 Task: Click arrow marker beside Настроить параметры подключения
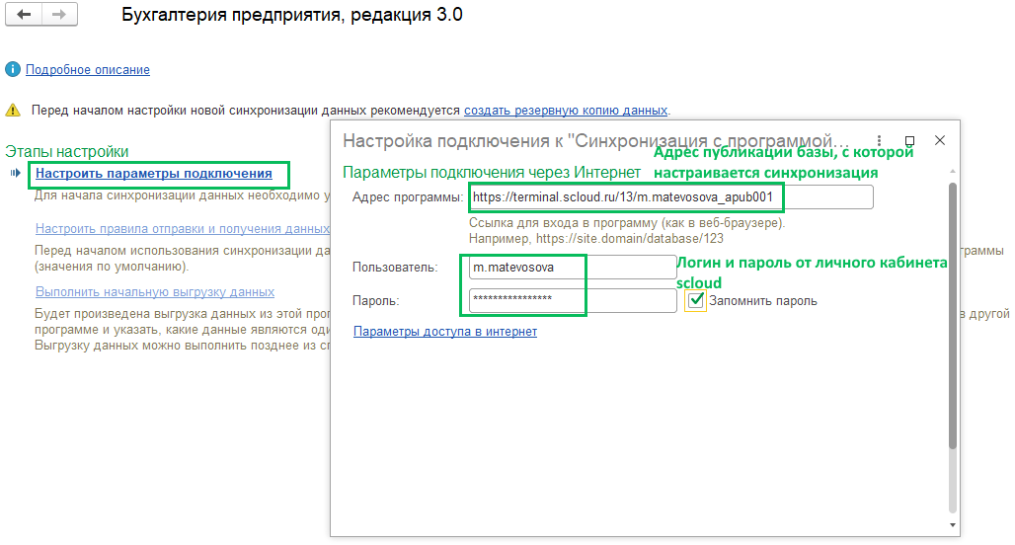[x=16, y=173]
